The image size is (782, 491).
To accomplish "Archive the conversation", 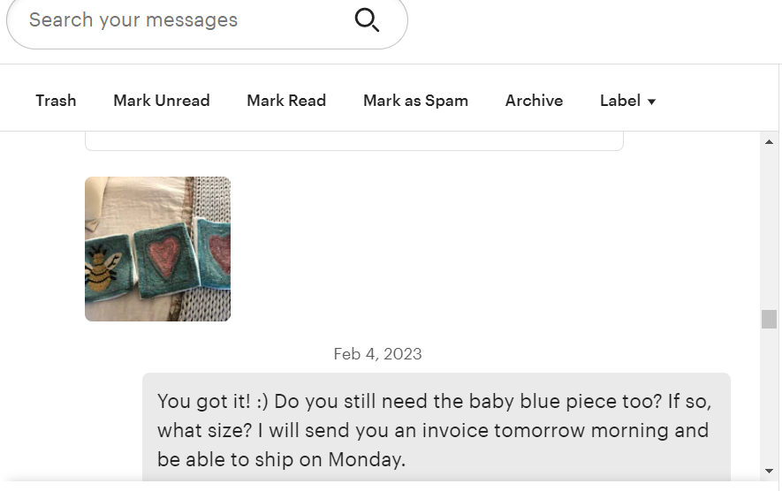I will 534,101.
